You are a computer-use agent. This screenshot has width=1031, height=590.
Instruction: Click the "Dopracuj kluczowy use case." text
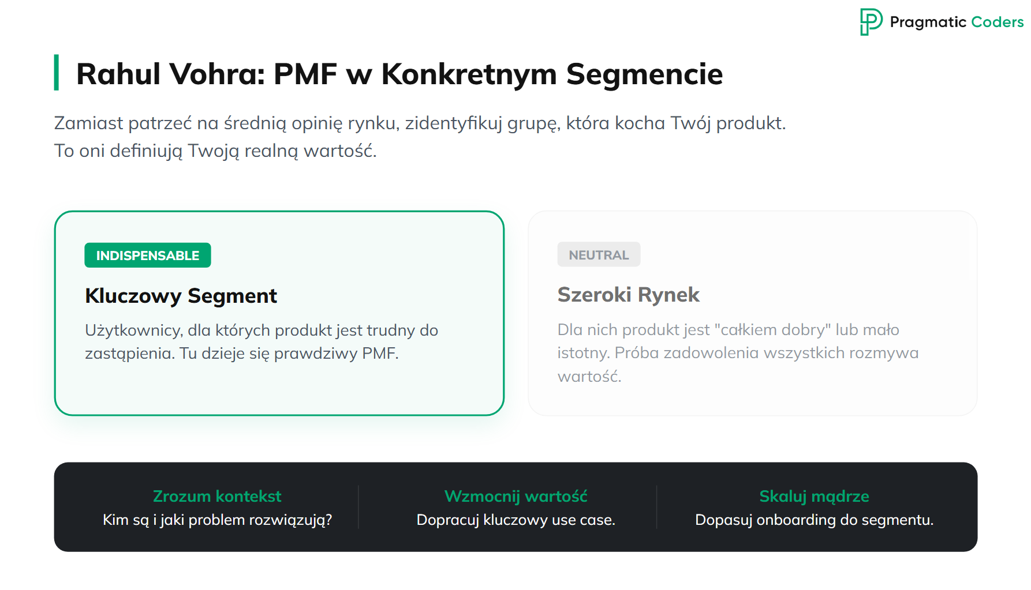pos(515,520)
